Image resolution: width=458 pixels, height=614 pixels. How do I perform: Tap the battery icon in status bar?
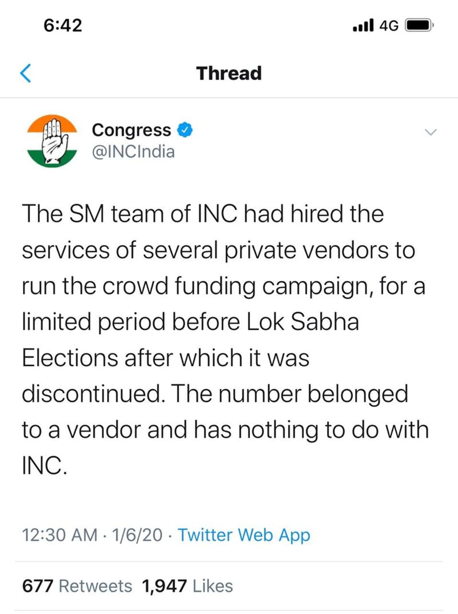point(419,25)
